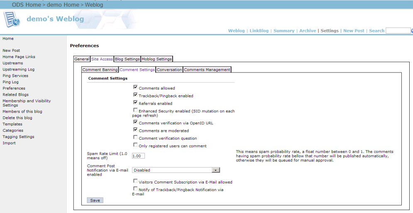Screen dimensions: 413x213
Task: Enable Enhanced Security checkbox
Action: [135, 111]
